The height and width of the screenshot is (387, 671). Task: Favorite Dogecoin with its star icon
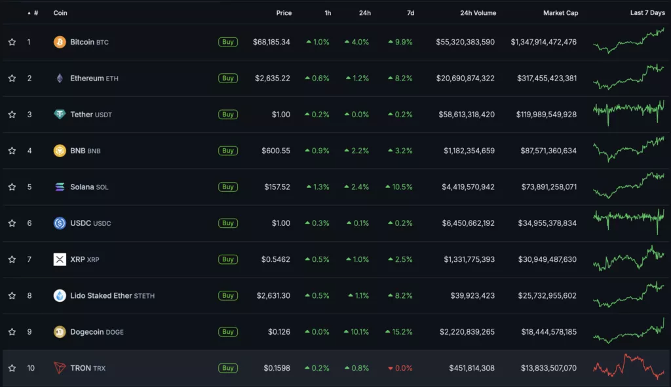[x=12, y=332]
